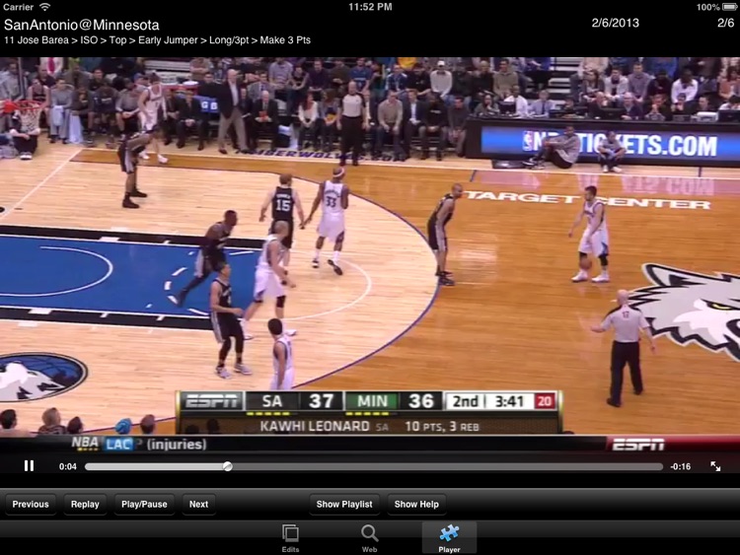The image size is (740, 555).
Task: Click the clip counter 2/6
Action: [726, 23]
